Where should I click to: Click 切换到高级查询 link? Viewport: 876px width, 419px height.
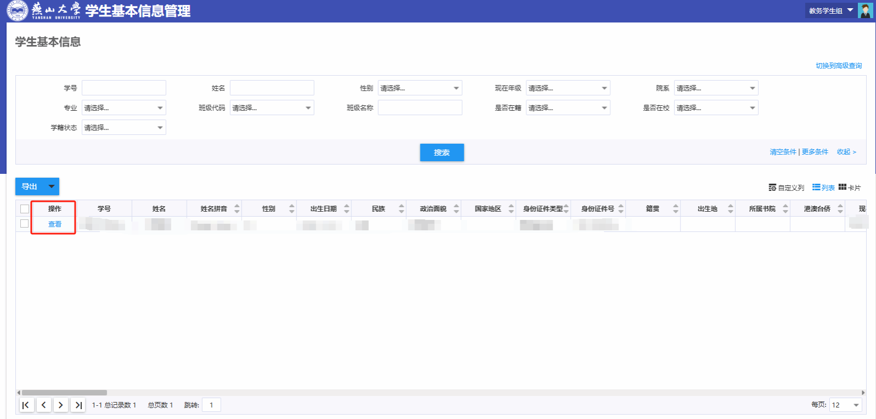[838, 66]
